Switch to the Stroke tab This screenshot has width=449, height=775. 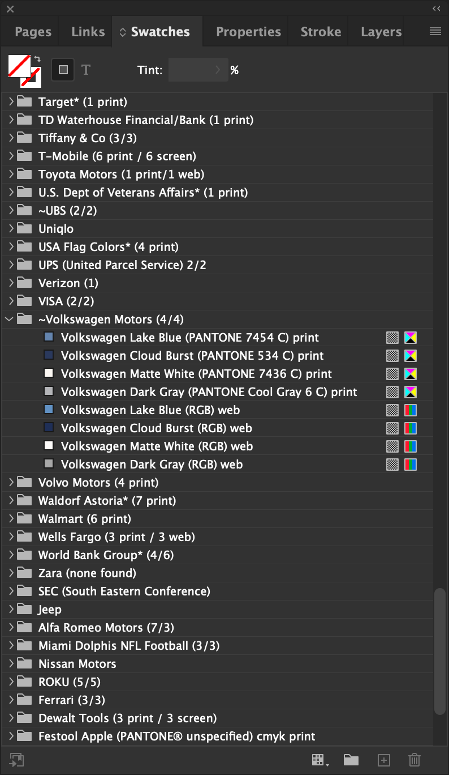(x=321, y=32)
